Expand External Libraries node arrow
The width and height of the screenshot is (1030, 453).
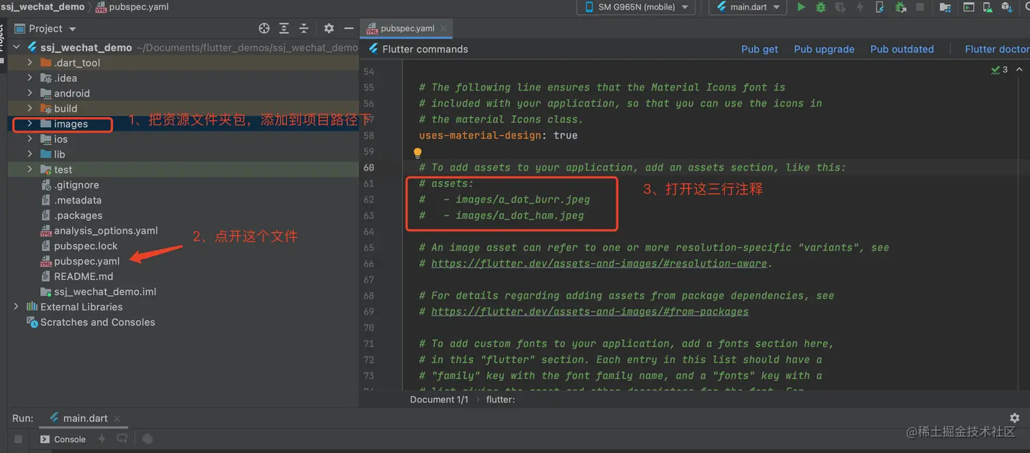point(17,307)
